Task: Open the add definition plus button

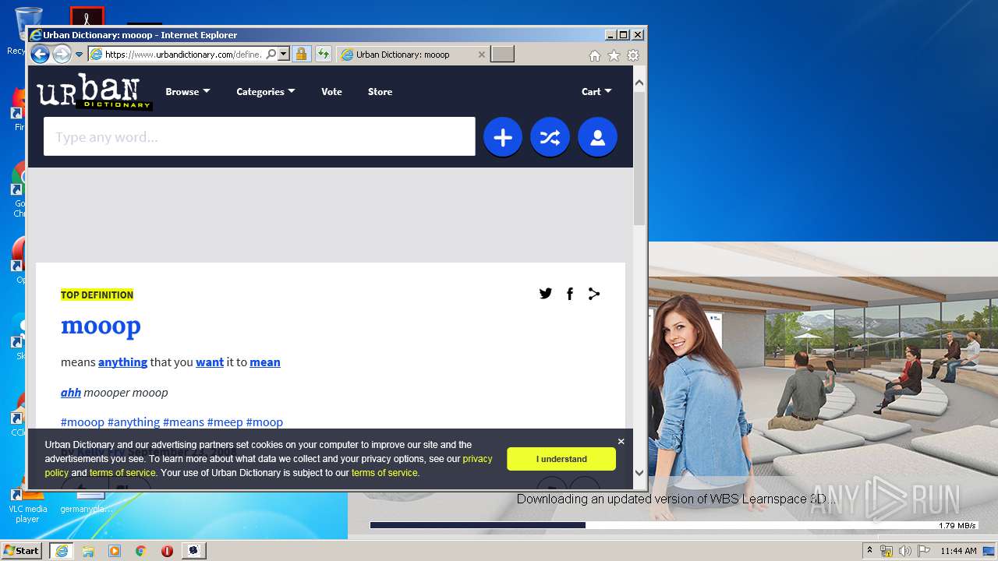Action: coord(503,138)
